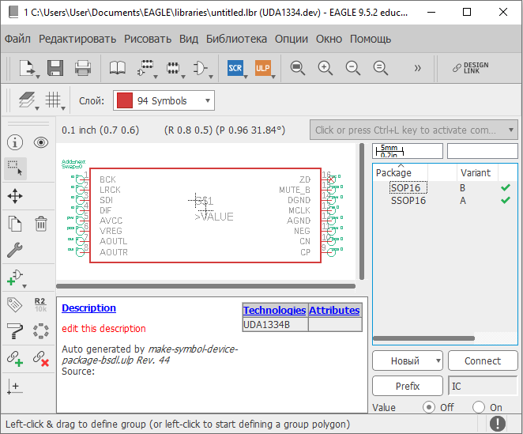Screen dimensions: 523x434
Task: Expand the toolbar overflow chevron
Action: (417, 68)
